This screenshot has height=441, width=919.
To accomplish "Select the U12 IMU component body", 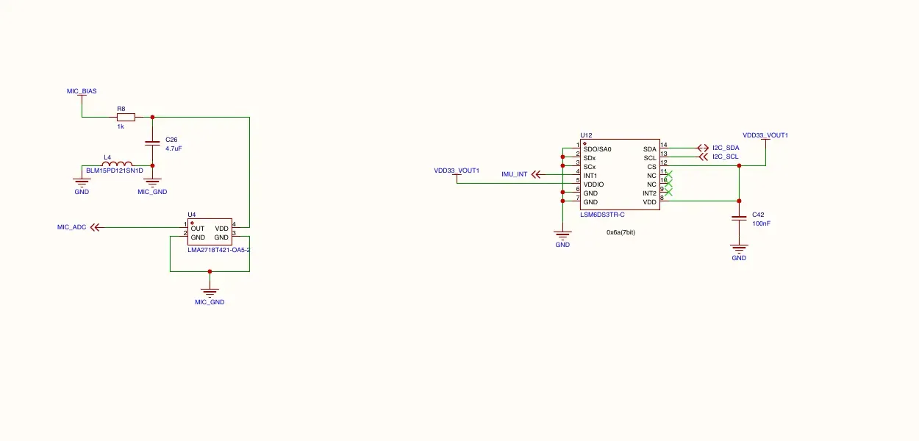I will point(620,175).
